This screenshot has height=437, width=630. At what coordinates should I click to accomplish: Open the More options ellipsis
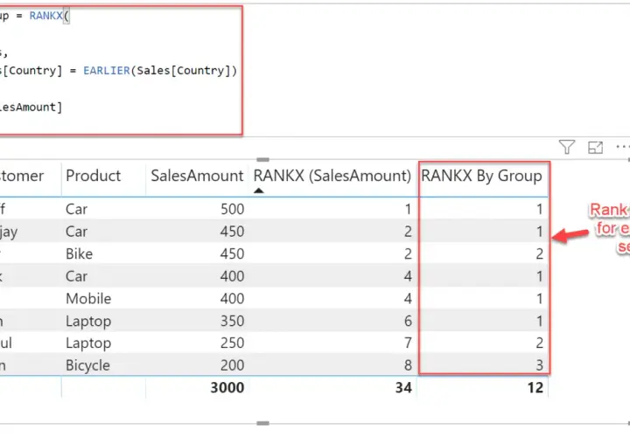tap(623, 147)
